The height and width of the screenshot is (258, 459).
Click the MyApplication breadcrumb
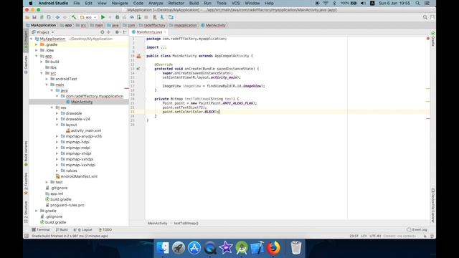point(41,26)
